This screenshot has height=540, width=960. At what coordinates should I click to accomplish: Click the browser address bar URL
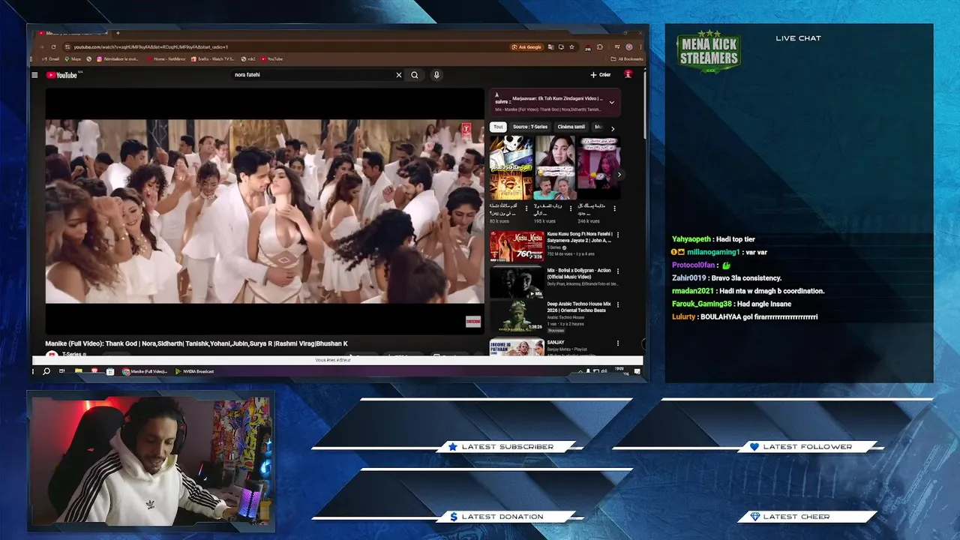click(150, 46)
